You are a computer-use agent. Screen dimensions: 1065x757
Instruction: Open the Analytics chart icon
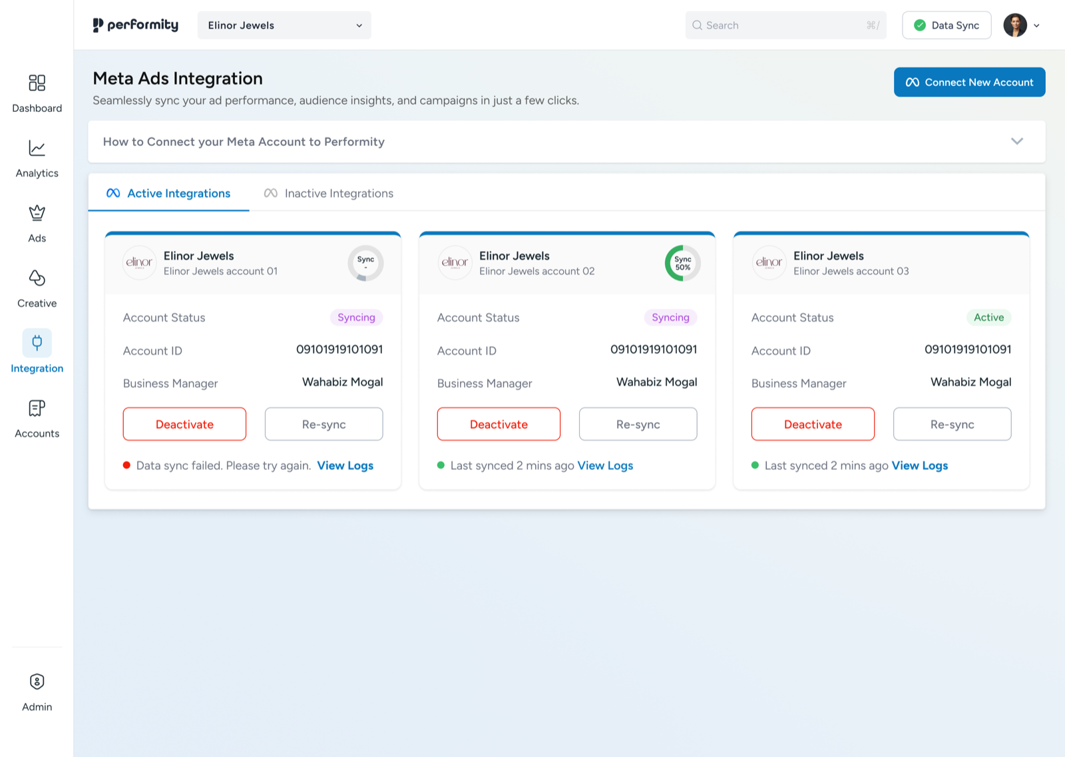[x=37, y=148]
